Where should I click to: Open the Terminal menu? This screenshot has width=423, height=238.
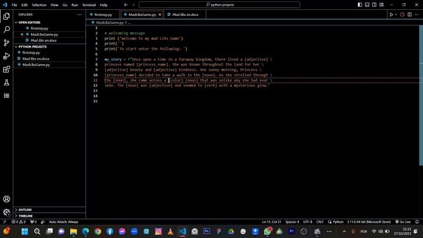coord(89,5)
